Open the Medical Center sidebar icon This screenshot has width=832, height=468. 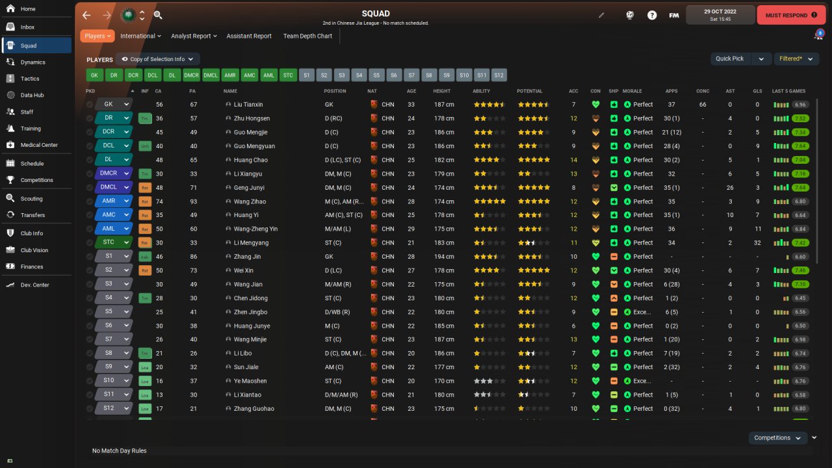pos(10,145)
